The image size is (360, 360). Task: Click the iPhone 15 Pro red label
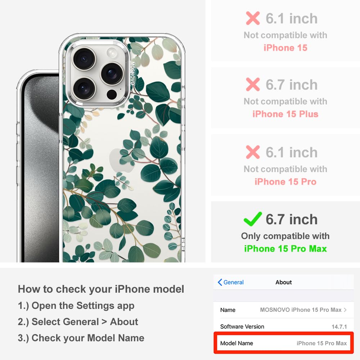click(x=285, y=181)
